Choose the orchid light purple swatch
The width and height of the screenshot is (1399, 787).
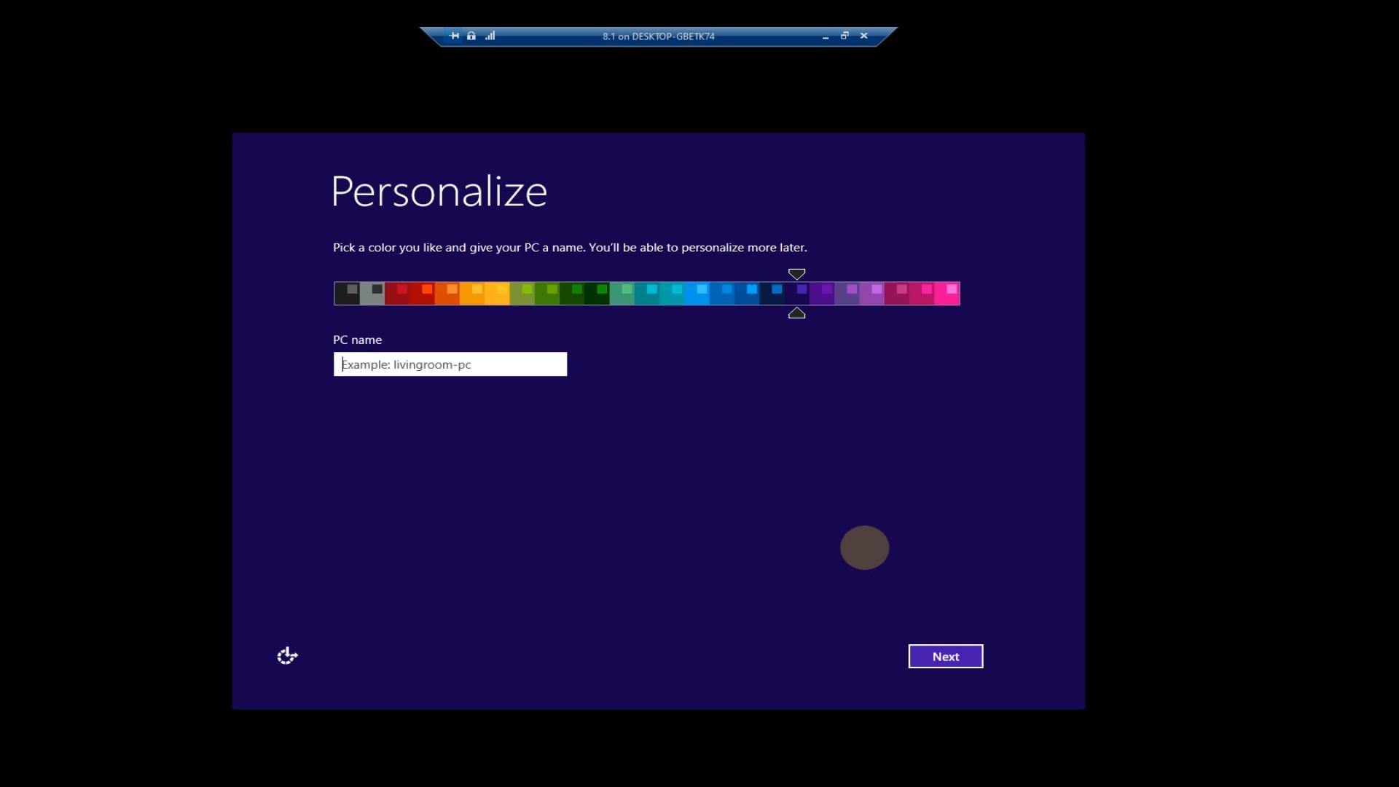click(872, 294)
